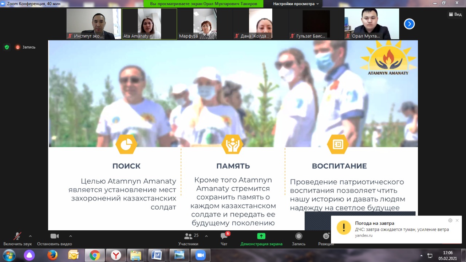The image size is (466, 262).
Task: Expand audio settings arrow next to microphone
Action: tap(30, 236)
